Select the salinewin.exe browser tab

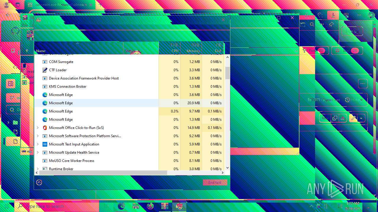pos(60,5)
